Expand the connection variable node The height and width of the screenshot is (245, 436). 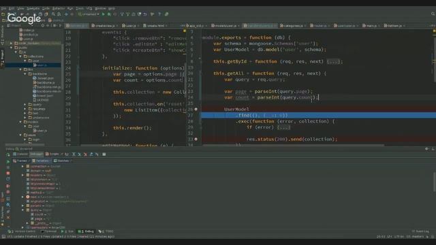22,166
